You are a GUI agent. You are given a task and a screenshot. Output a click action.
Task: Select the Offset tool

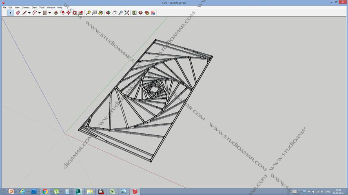(x=62, y=13)
